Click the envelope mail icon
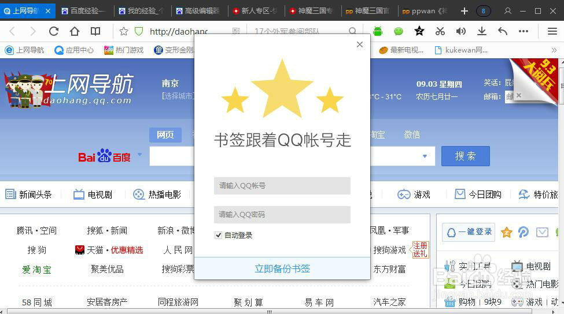The height and width of the screenshot is (314, 564). pos(542,232)
